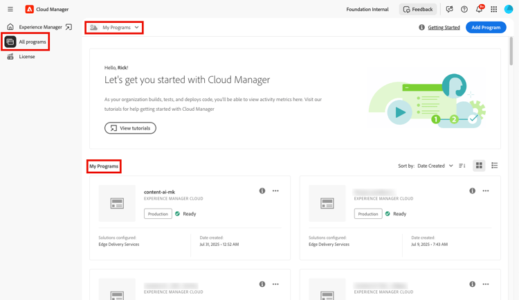Click the Feedback button
This screenshot has height=300, width=519.
click(418, 9)
